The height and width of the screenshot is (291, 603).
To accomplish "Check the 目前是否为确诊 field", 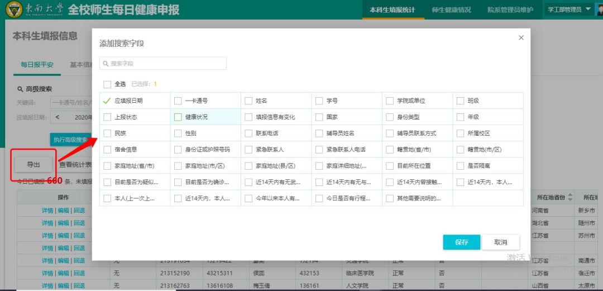I will [x=178, y=183].
